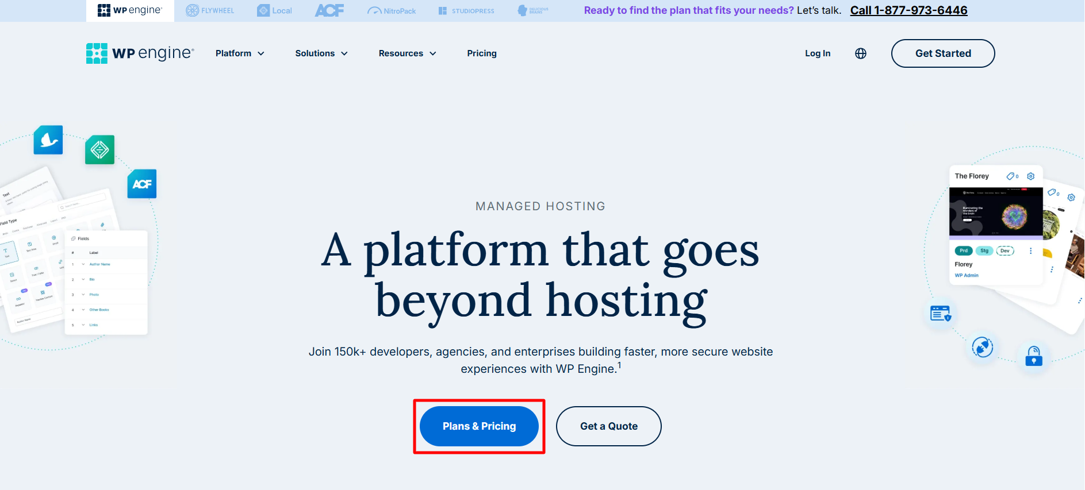Viewport: 1085px width, 490px height.
Task: Click the Get a Quote button
Action: coord(609,426)
